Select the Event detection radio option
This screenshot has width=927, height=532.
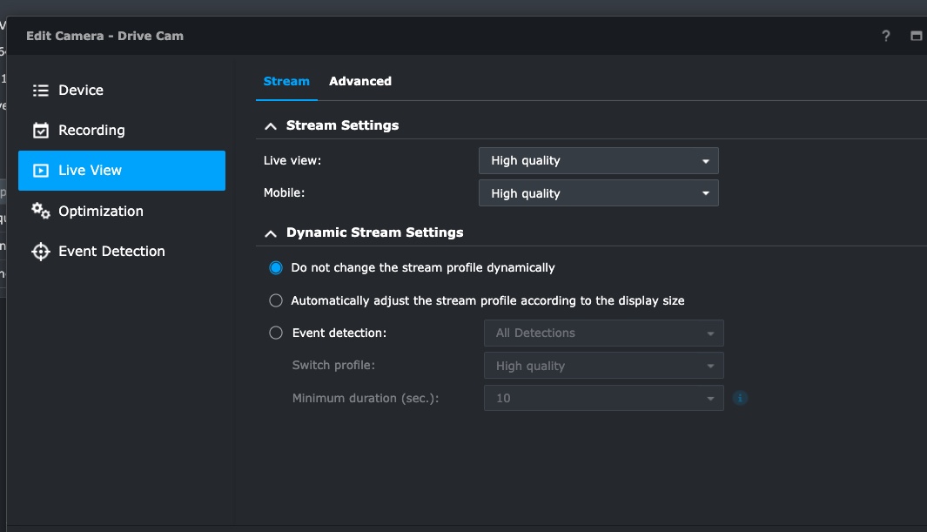coord(276,333)
